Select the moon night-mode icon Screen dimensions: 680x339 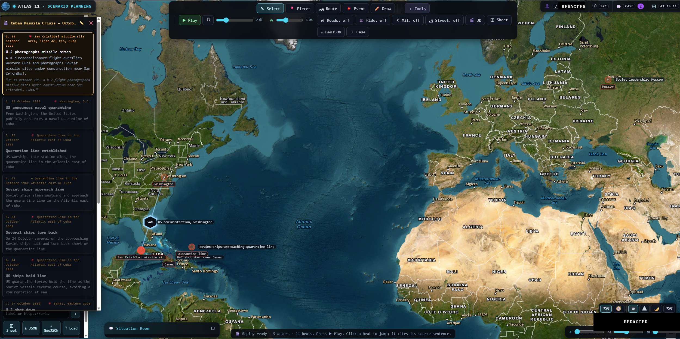pyautogui.click(x=656, y=309)
